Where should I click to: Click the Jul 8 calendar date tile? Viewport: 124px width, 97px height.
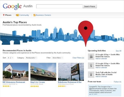pyautogui.click(x=91, y=75)
